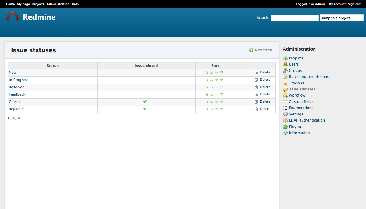Image resolution: width=366 pixels, height=209 pixels.
Task: Focus the Search input field
Action: (295, 18)
